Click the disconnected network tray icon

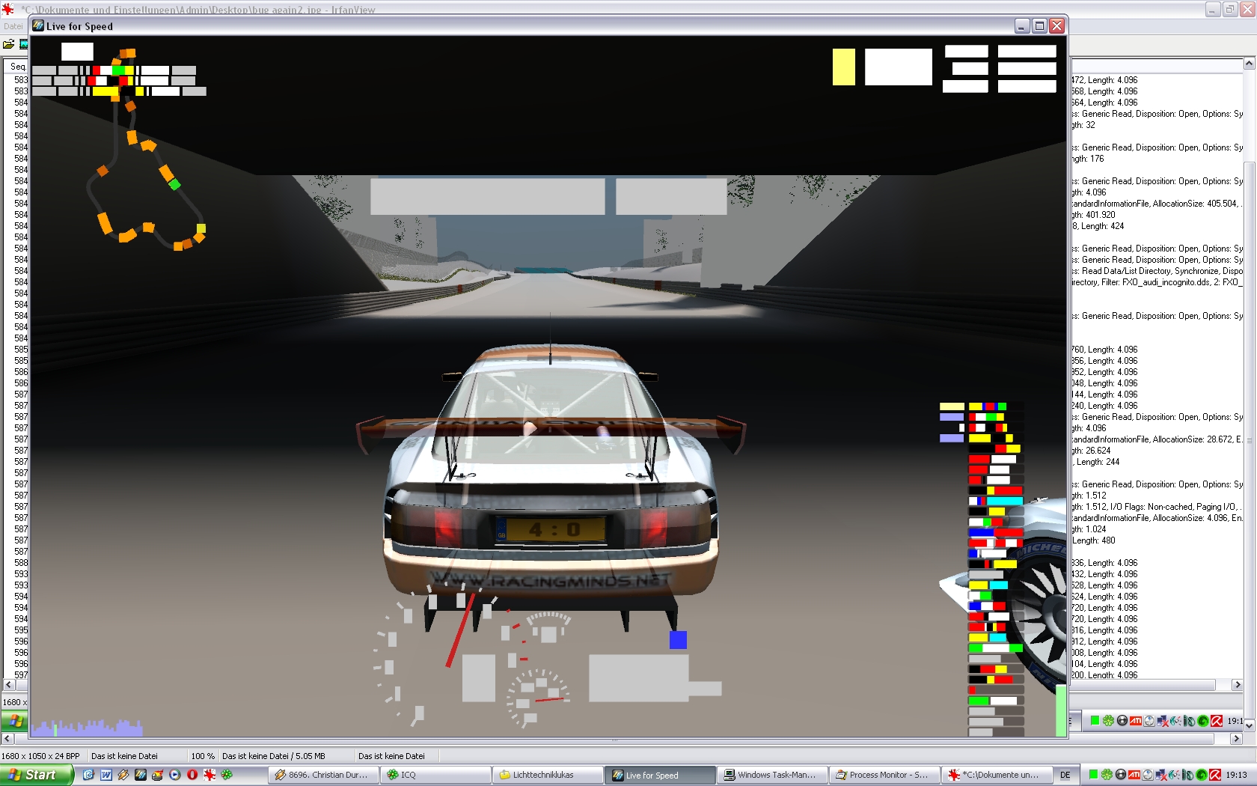[1160, 775]
